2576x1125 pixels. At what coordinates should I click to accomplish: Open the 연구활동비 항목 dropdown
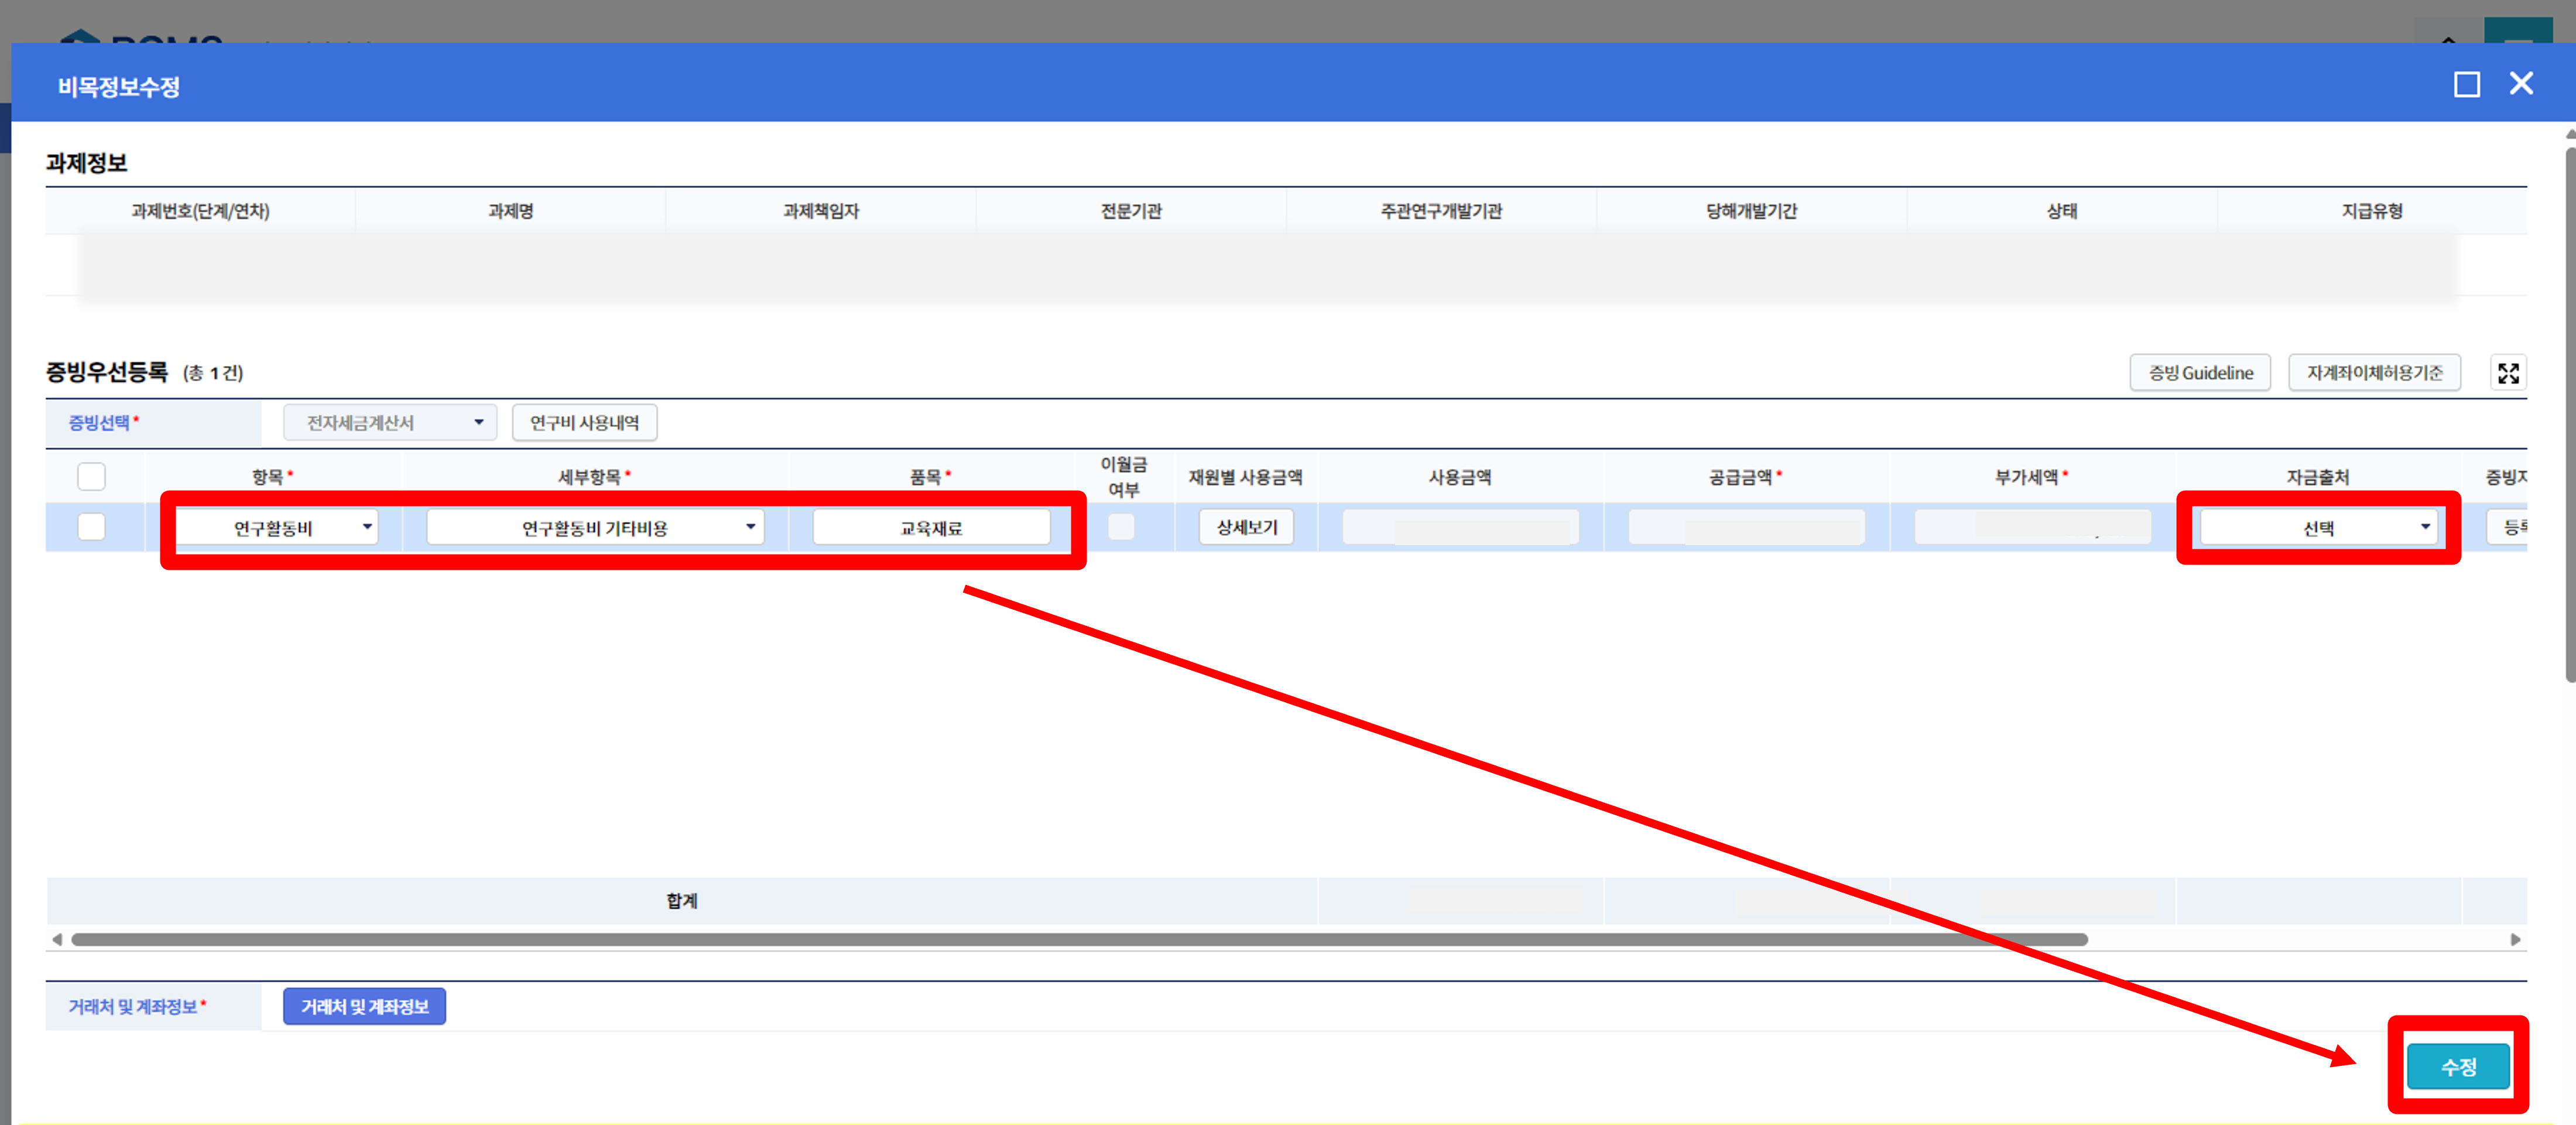(x=276, y=527)
